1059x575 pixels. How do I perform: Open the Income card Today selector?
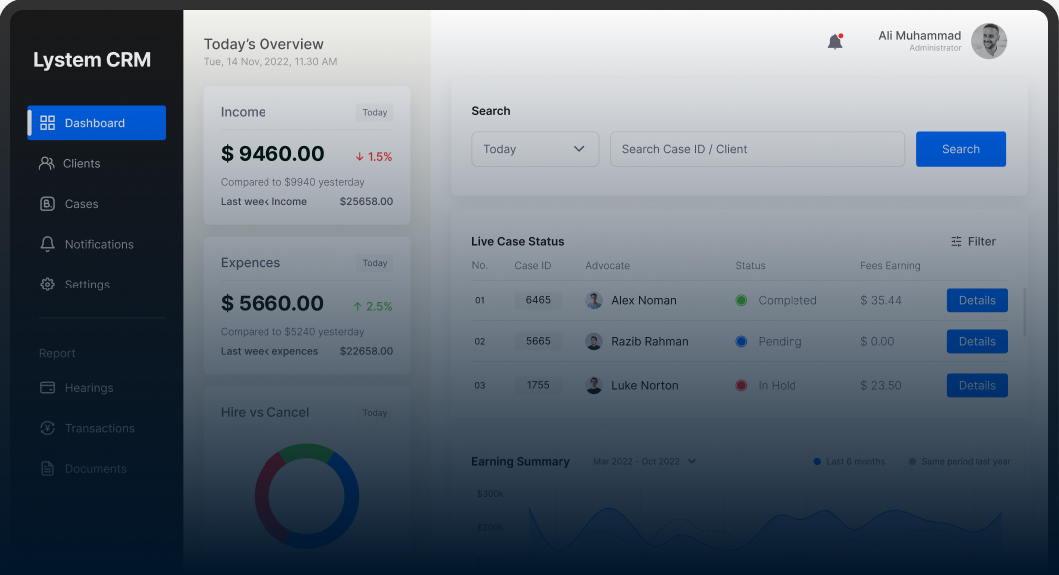click(374, 113)
